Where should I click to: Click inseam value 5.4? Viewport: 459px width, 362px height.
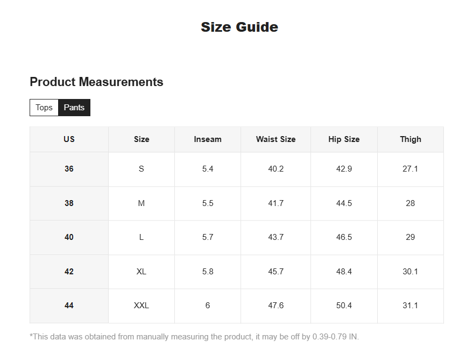(x=208, y=169)
